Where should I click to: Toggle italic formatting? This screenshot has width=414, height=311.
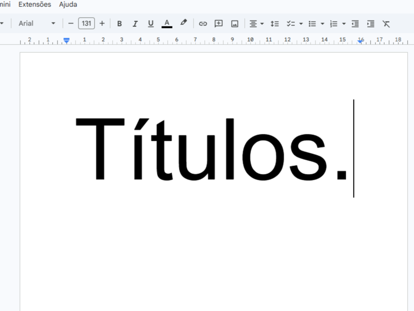[135, 24]
